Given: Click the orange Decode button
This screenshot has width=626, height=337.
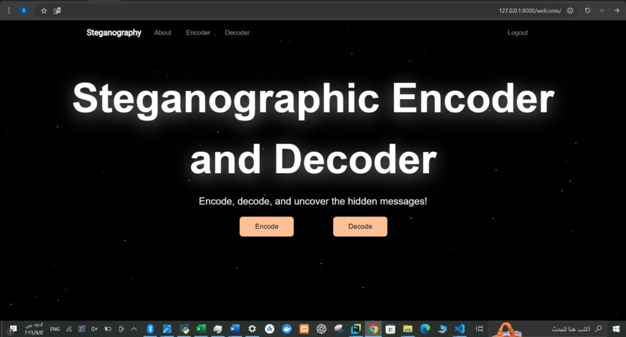Looking at the screenshot, I should coord(360,226).
